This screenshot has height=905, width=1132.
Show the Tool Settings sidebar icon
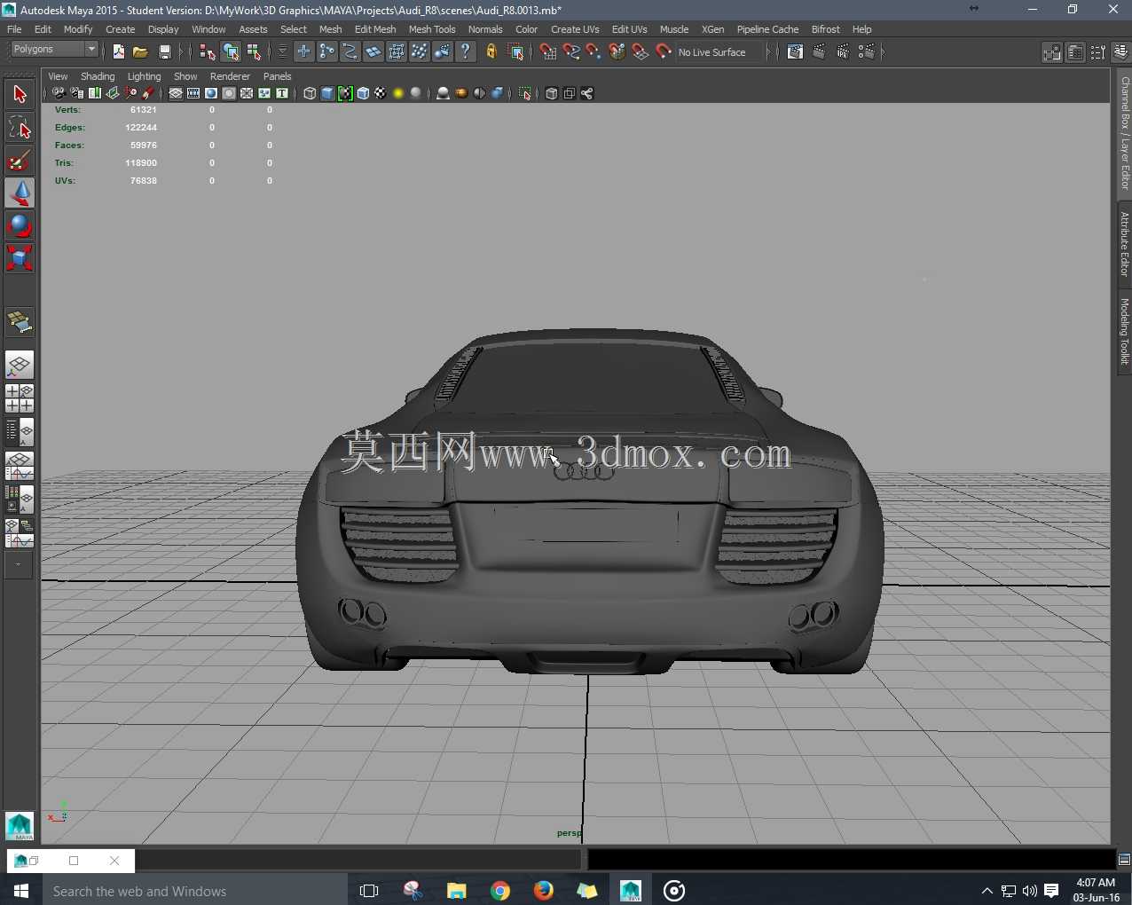pyautogui.click(x=1098, y=52)
